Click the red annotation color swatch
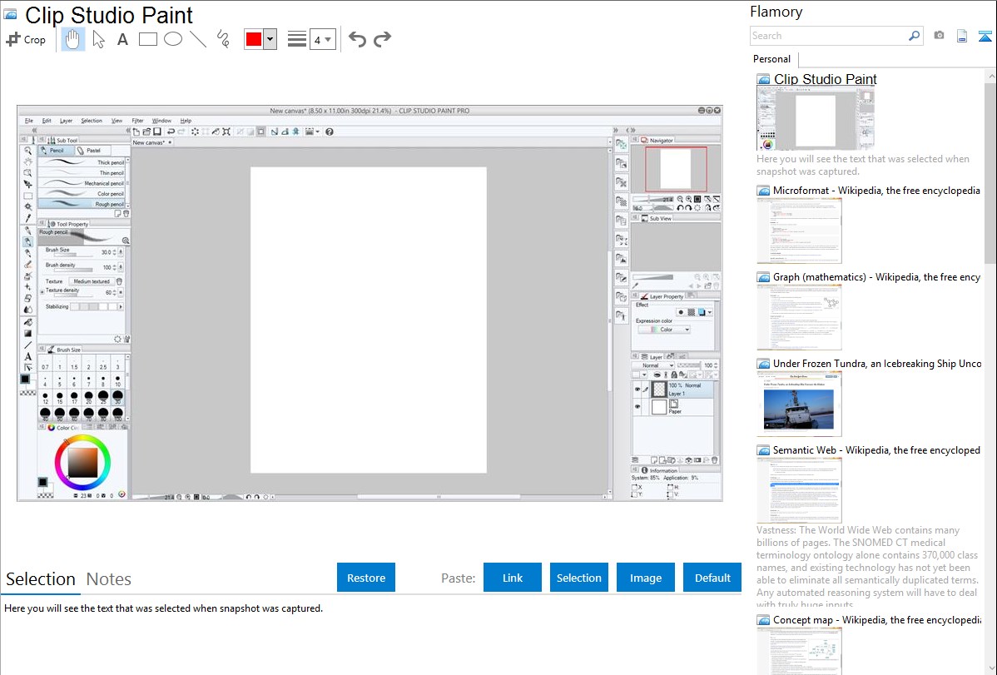Viewport: 997px width, 675px height. (254, 39)
